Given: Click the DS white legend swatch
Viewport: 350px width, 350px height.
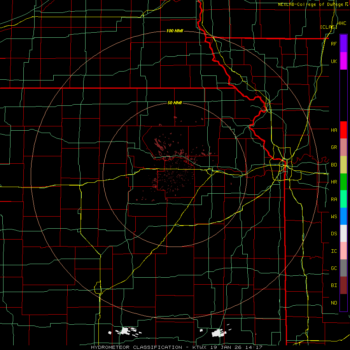Looking at the screenshot, I should (343, 233).
